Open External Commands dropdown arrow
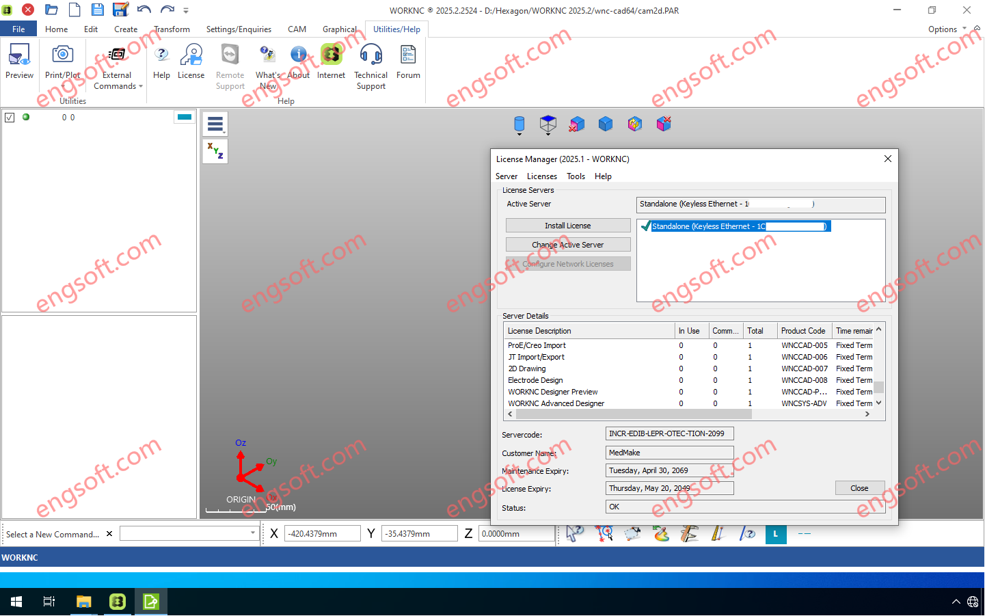The height and width of the screenshot is (616, 985). click(141, 86)
